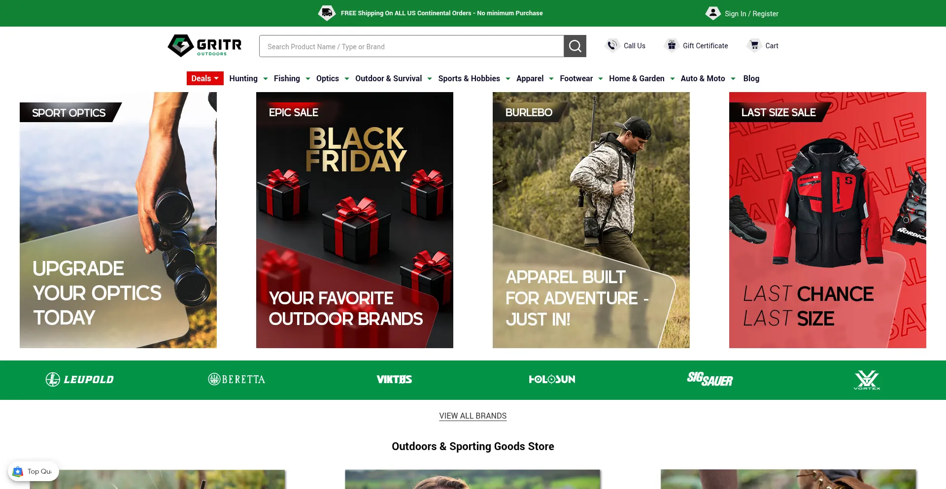Click the Sign In user avatar icon
Viewport: 946px width, 489px height.
coord(713,13)
